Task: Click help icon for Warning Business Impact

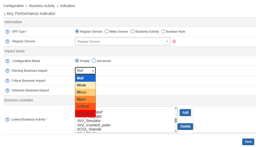Action: 8,71
